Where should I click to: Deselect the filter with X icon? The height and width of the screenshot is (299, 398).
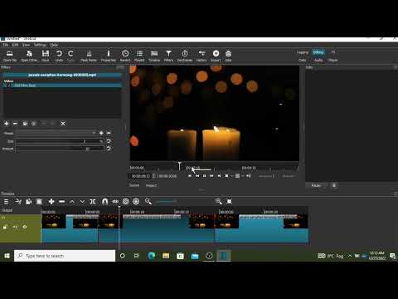(63, 124)
